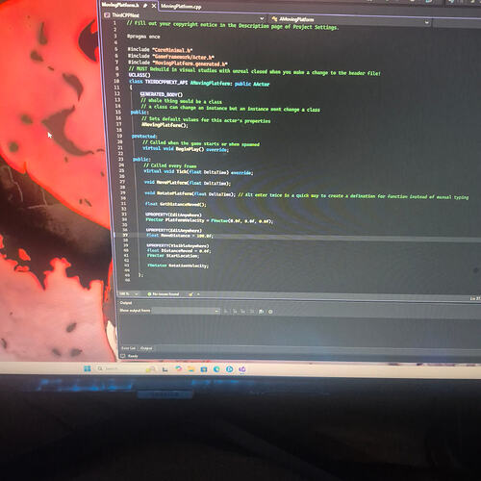This screenshot has height=481, width=481.
Task: Select the MovingPlatform.h tab
Action: (120, 5)
